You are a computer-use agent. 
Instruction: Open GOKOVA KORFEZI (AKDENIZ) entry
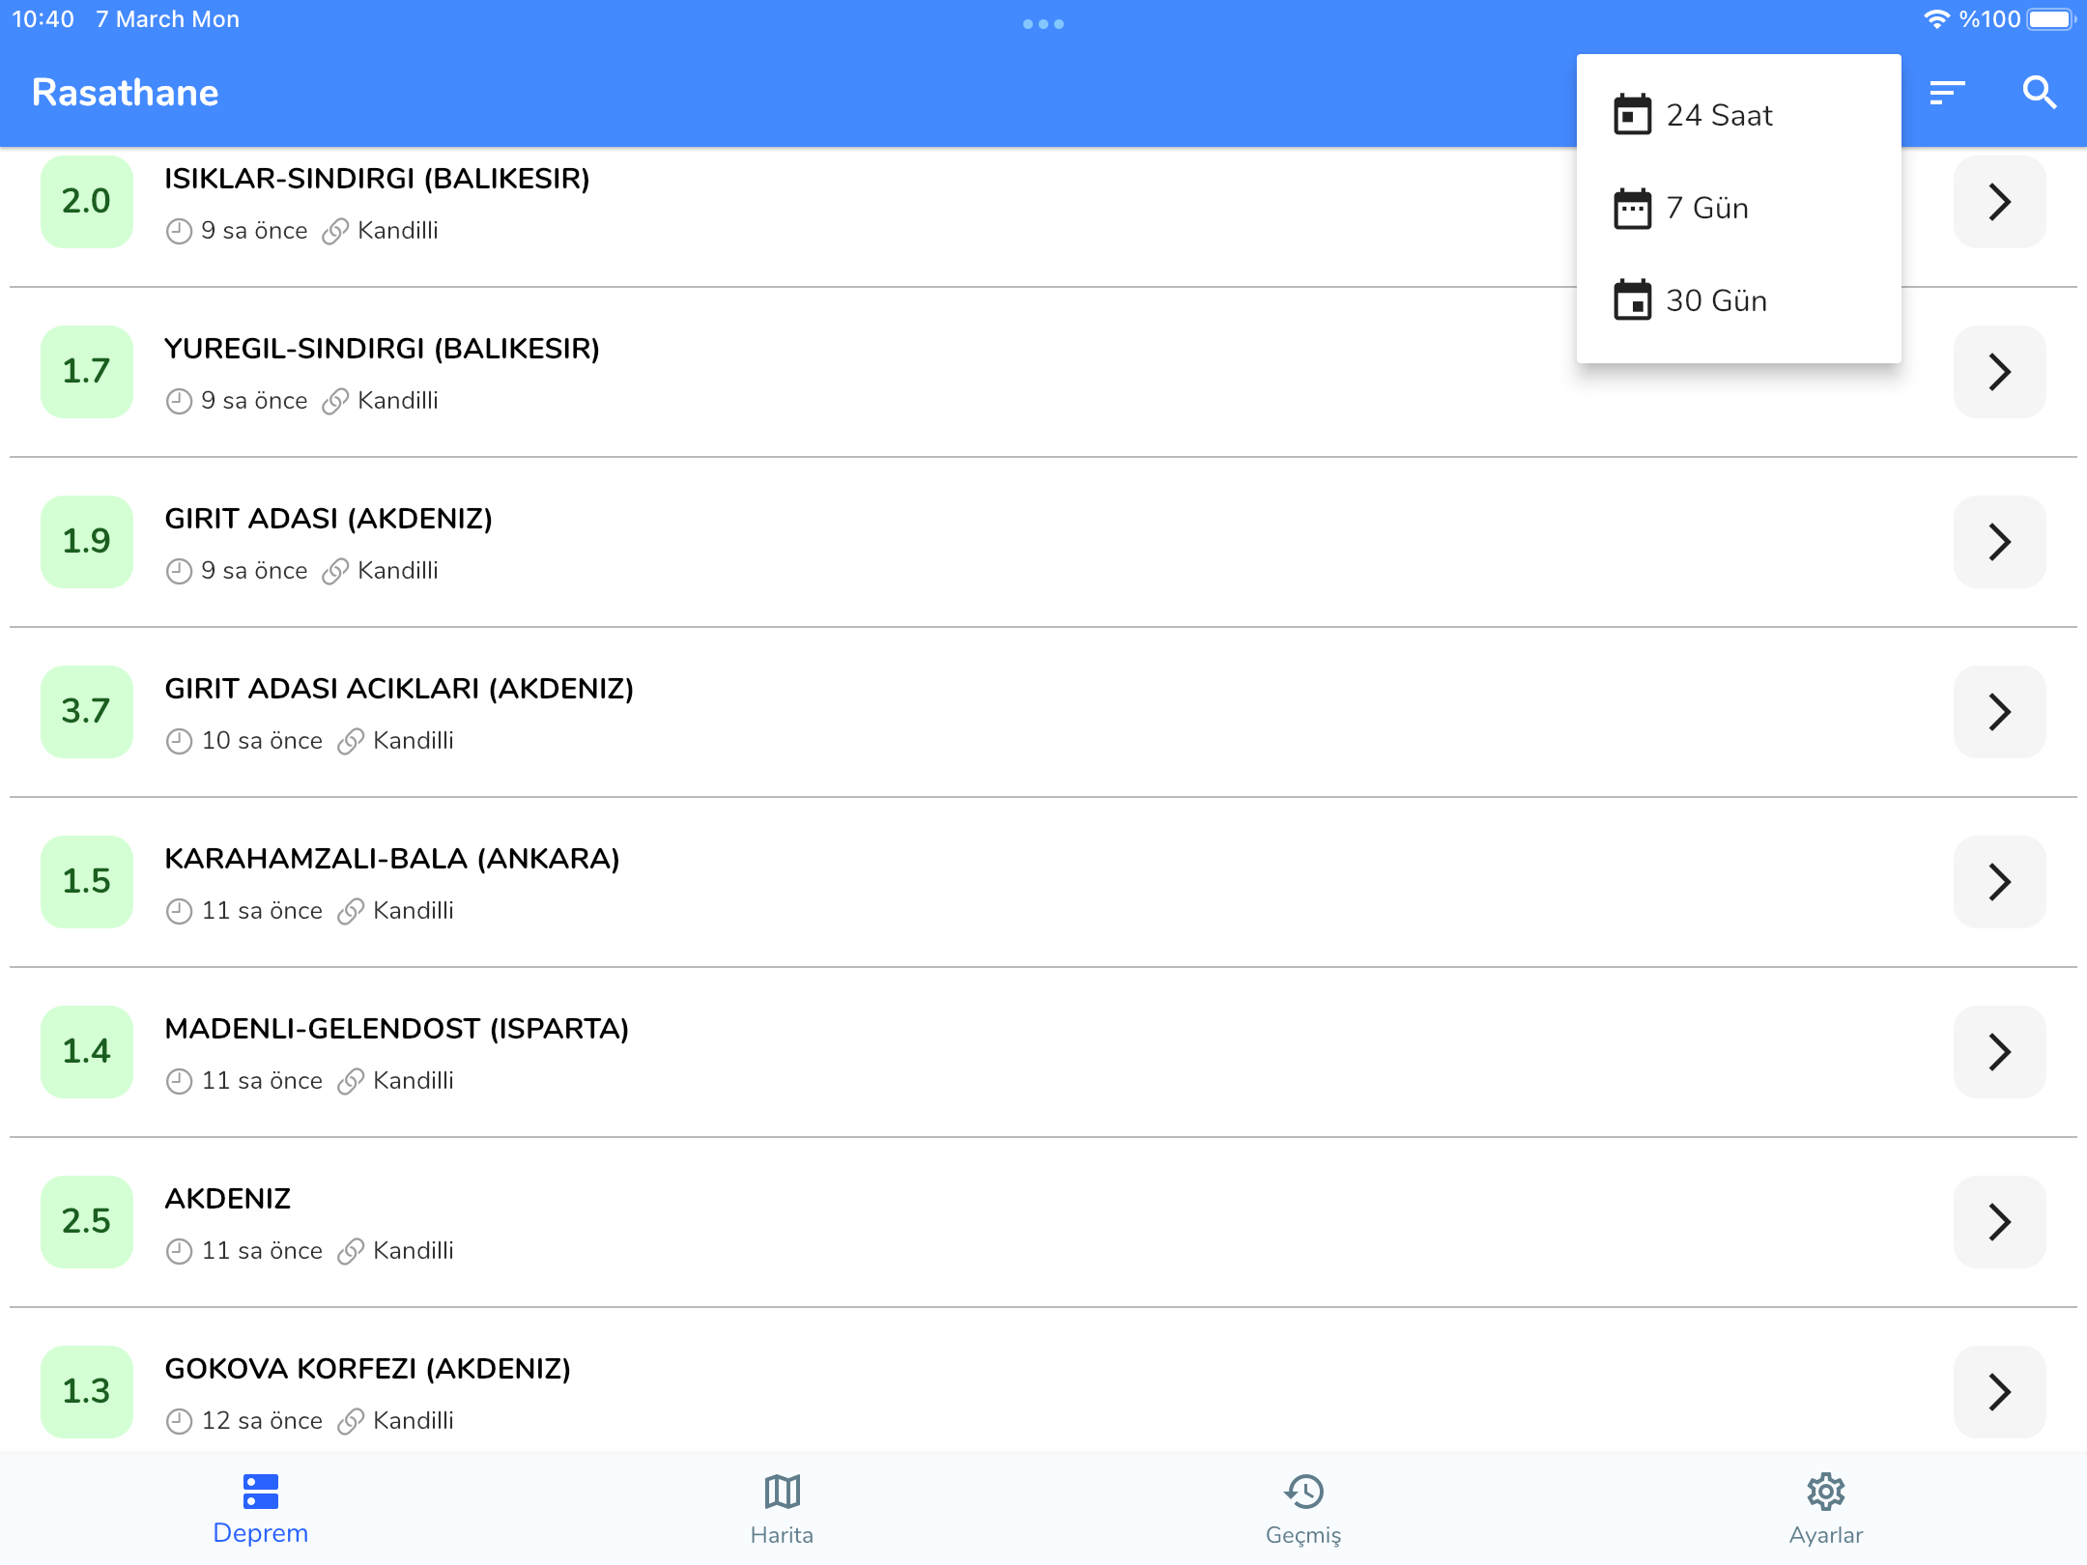coord(367,1369)
